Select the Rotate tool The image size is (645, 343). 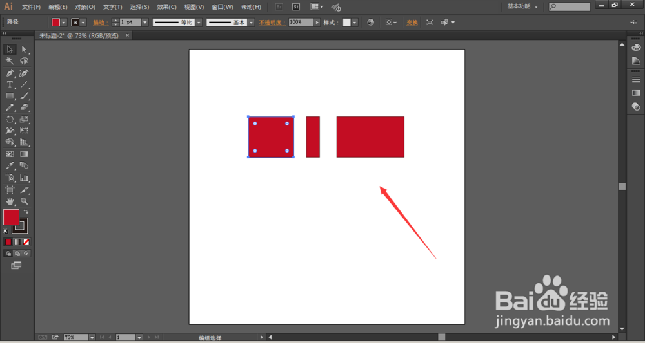10,120
